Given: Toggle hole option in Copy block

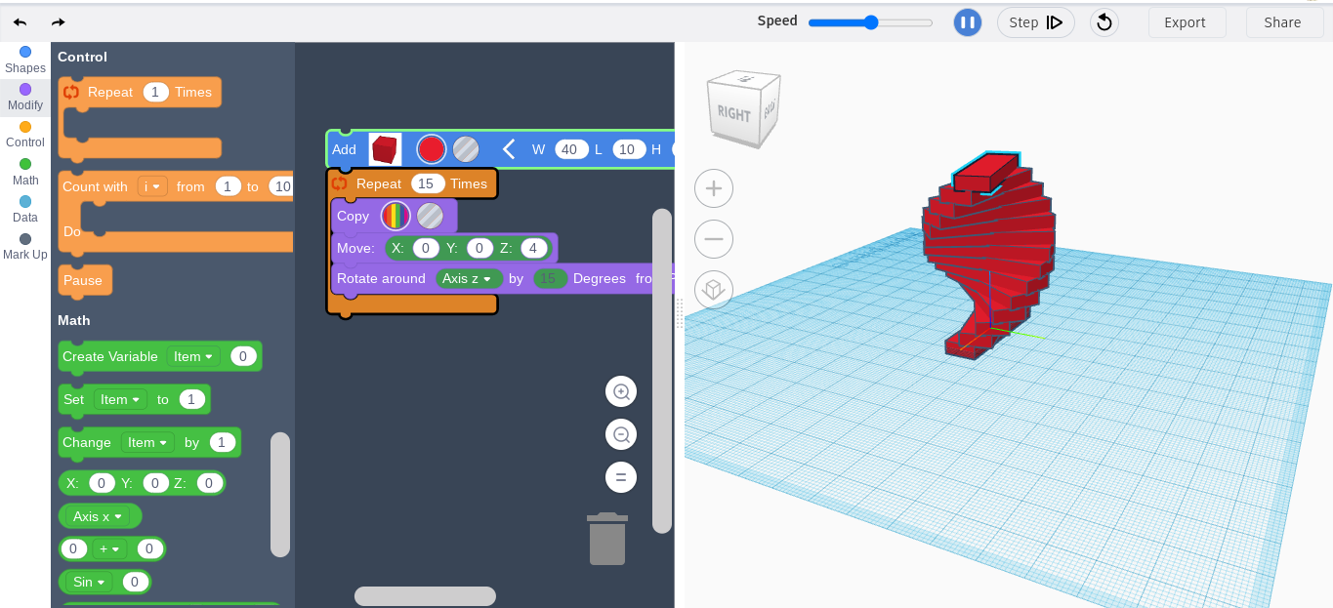Looking at the screenshot, I should [430, 216].
